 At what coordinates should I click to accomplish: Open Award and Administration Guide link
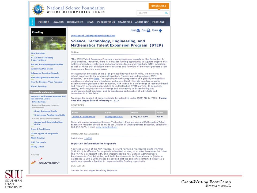click(x=48, y=123)
